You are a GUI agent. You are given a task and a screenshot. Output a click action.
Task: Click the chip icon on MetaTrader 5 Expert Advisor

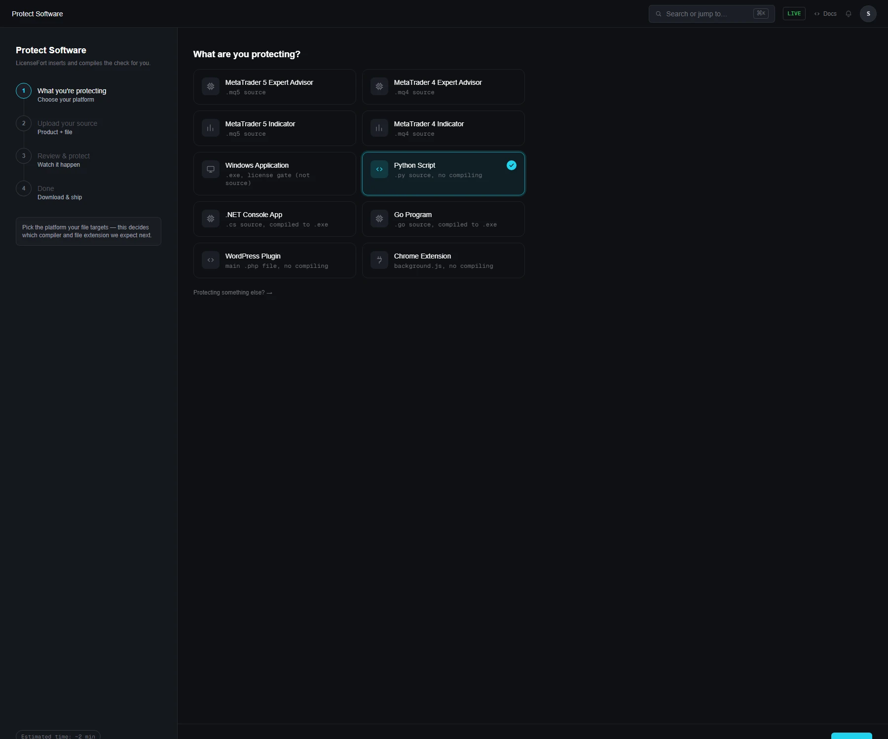tap(211, 86)
